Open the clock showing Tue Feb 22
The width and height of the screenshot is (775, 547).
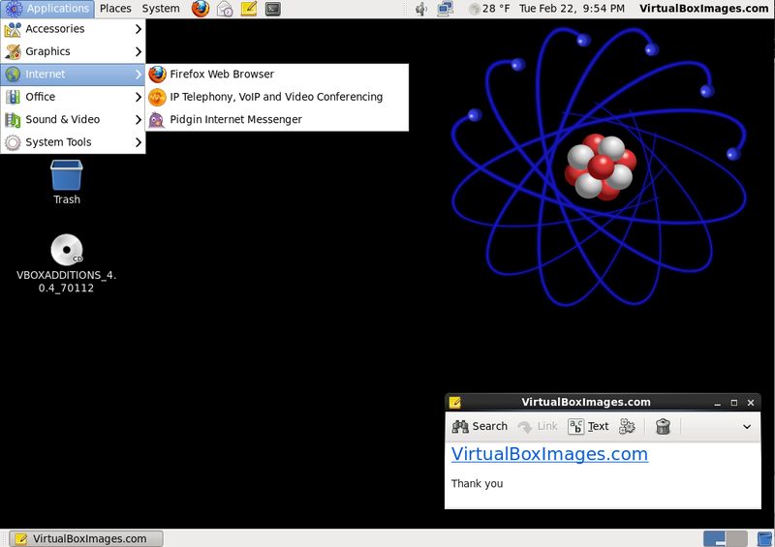[x=572, y=9]
